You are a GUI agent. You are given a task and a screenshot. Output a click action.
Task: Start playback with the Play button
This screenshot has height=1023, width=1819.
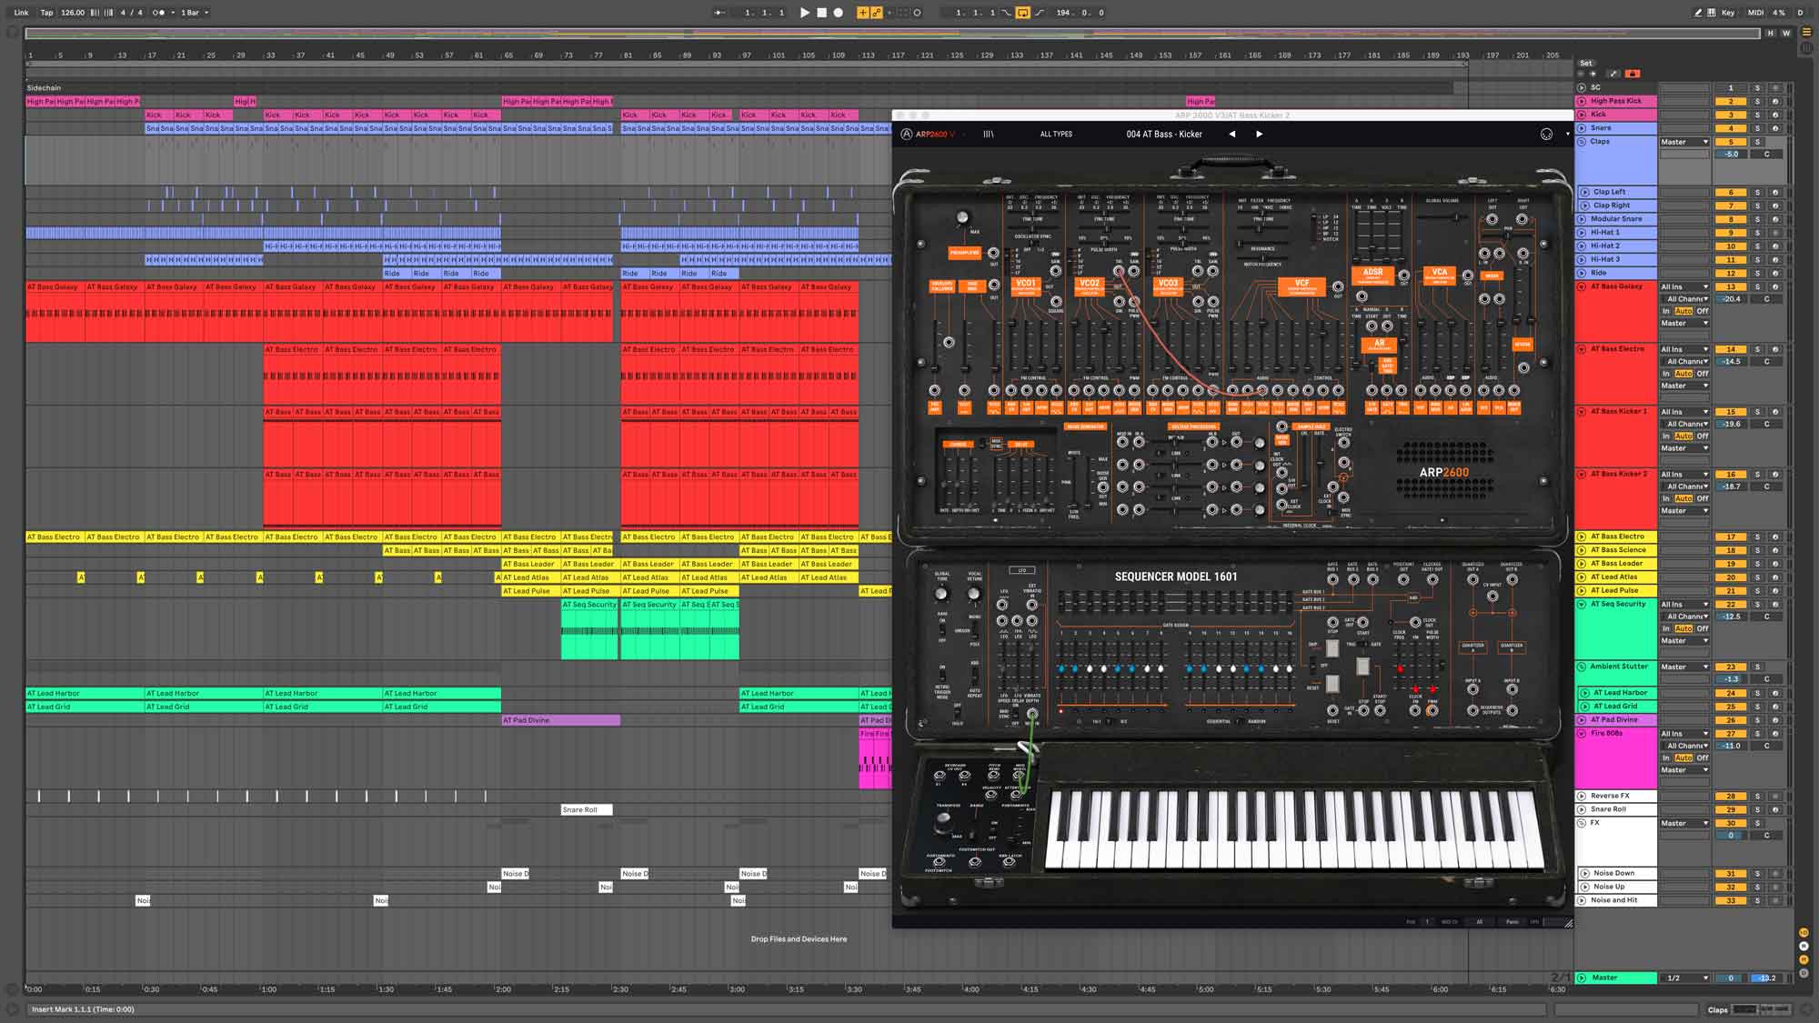[x=804, y=13]
